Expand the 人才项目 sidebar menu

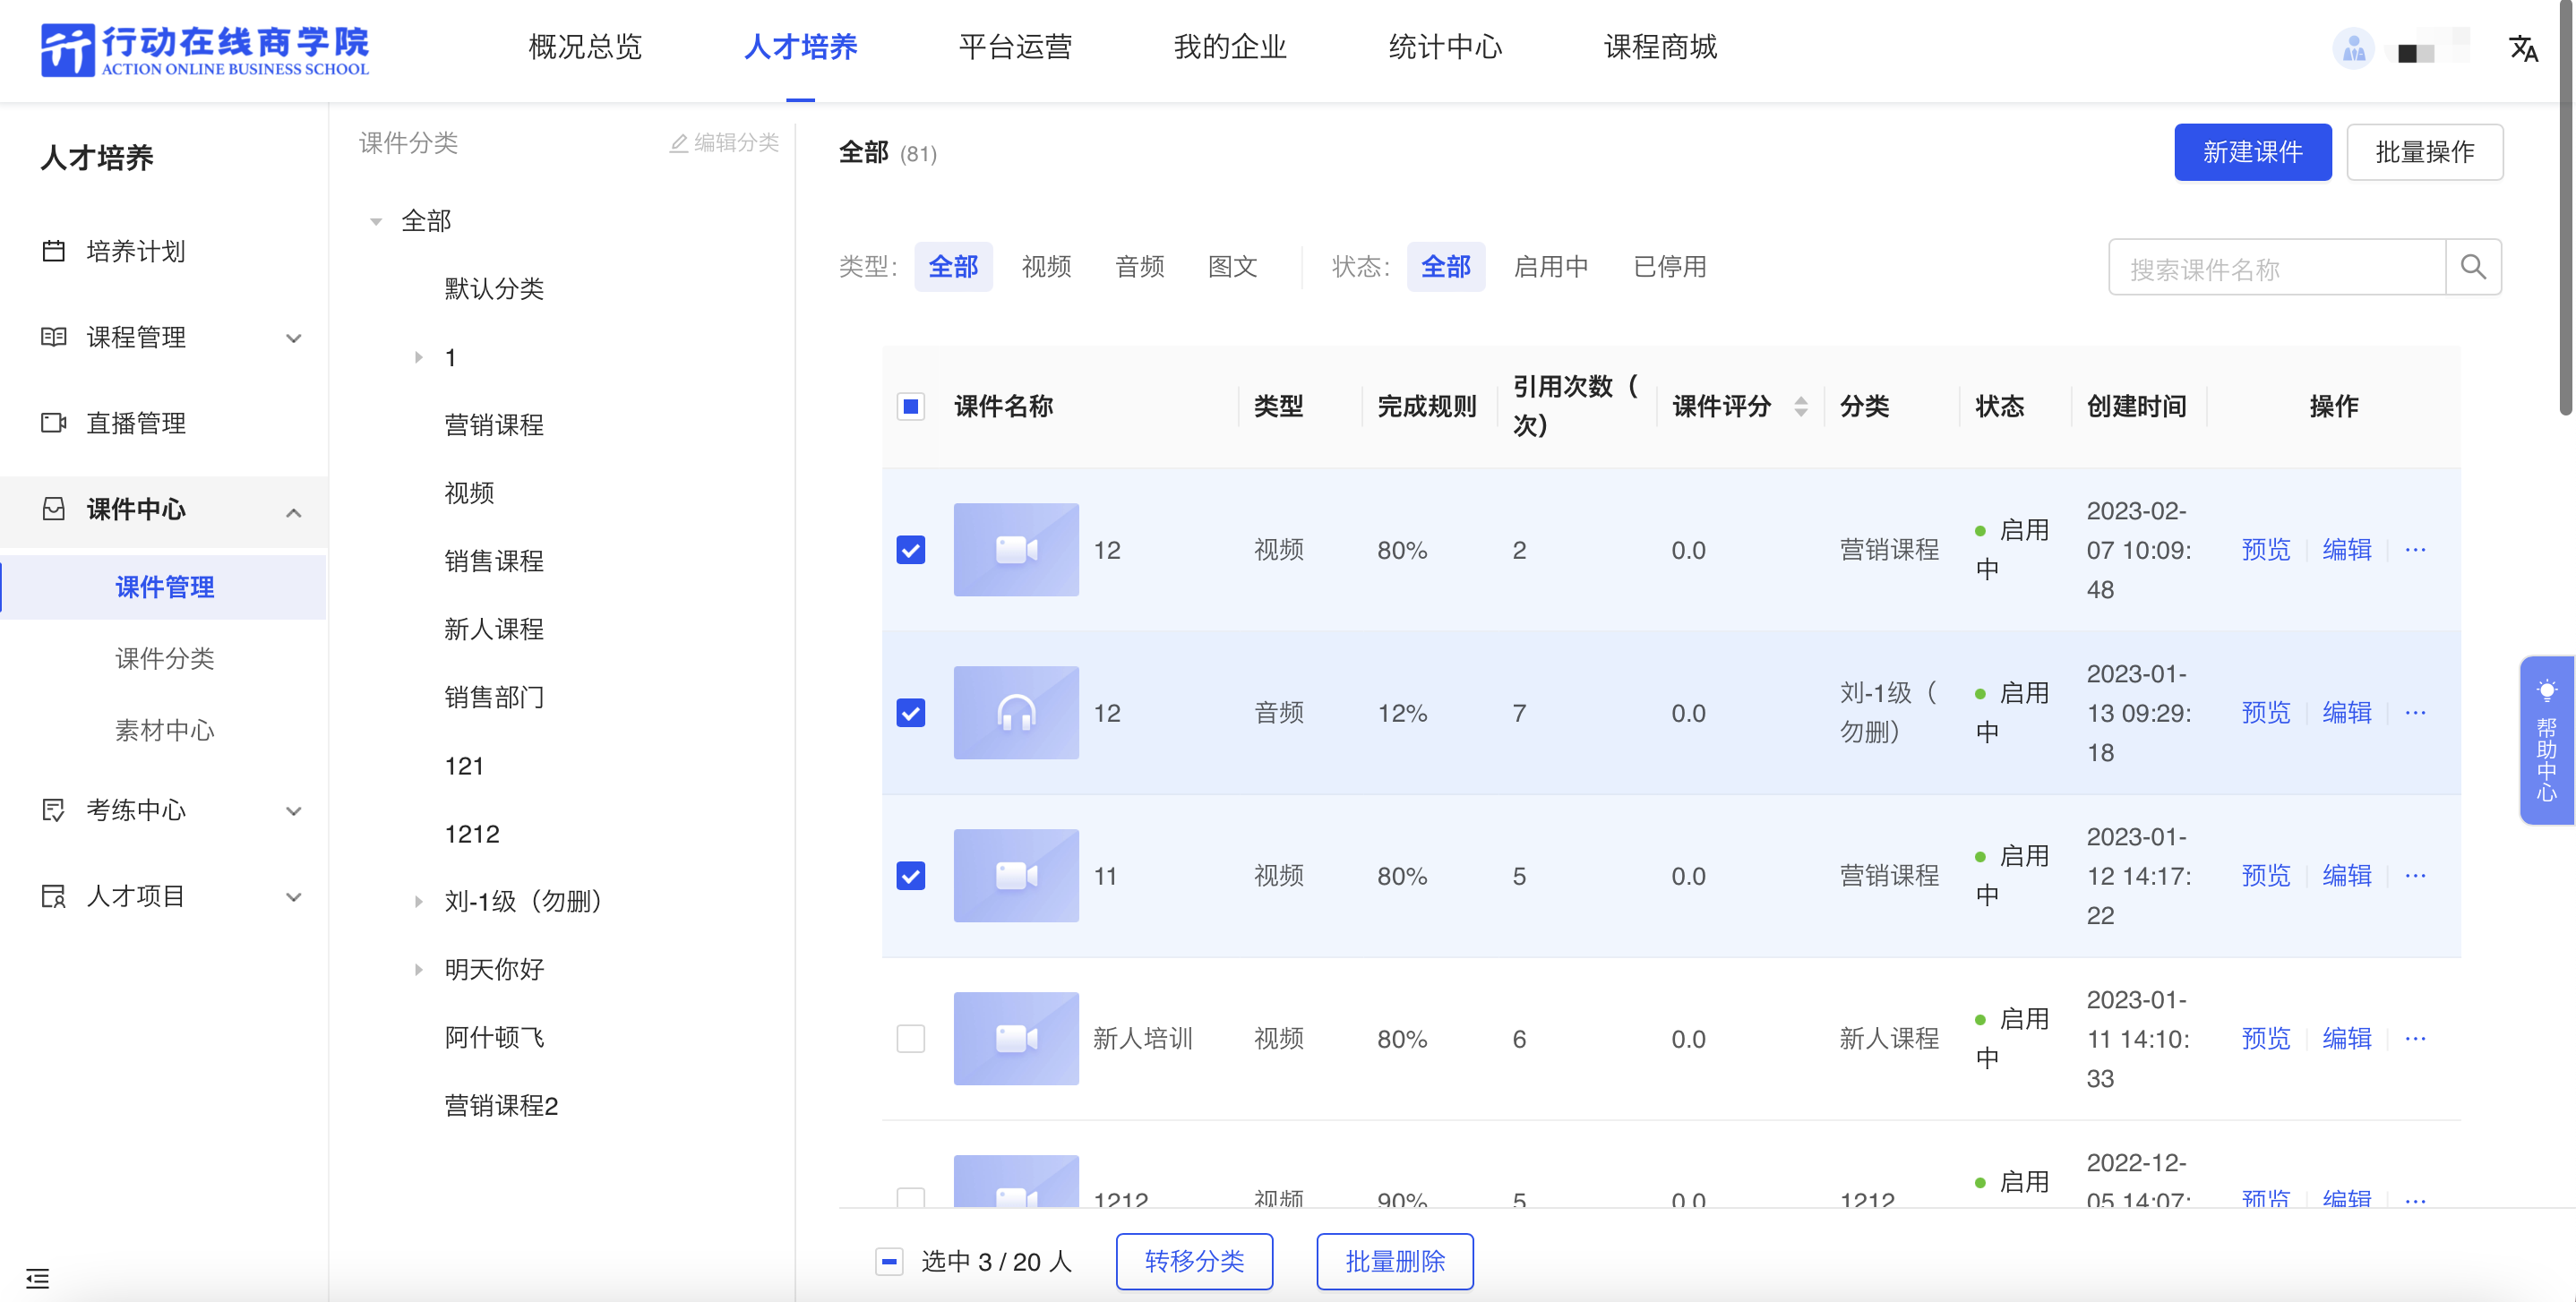293,897
